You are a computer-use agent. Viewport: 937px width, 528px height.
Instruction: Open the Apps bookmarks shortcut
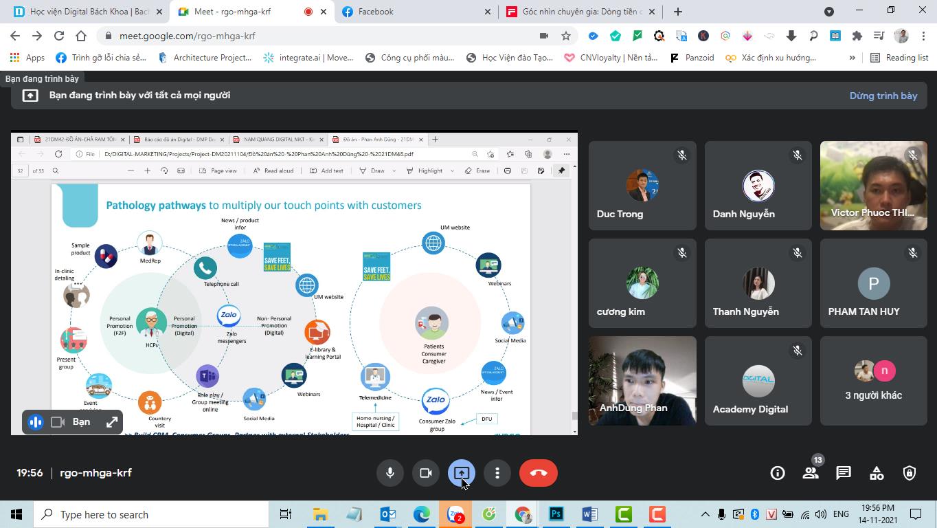click(27, 58)
